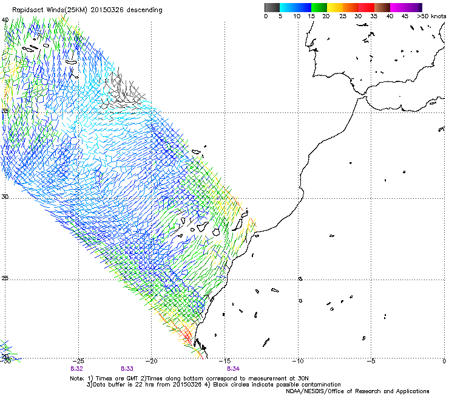Click the 'Times are GMT' note line

pyautogui.click(x=189, y=379)
